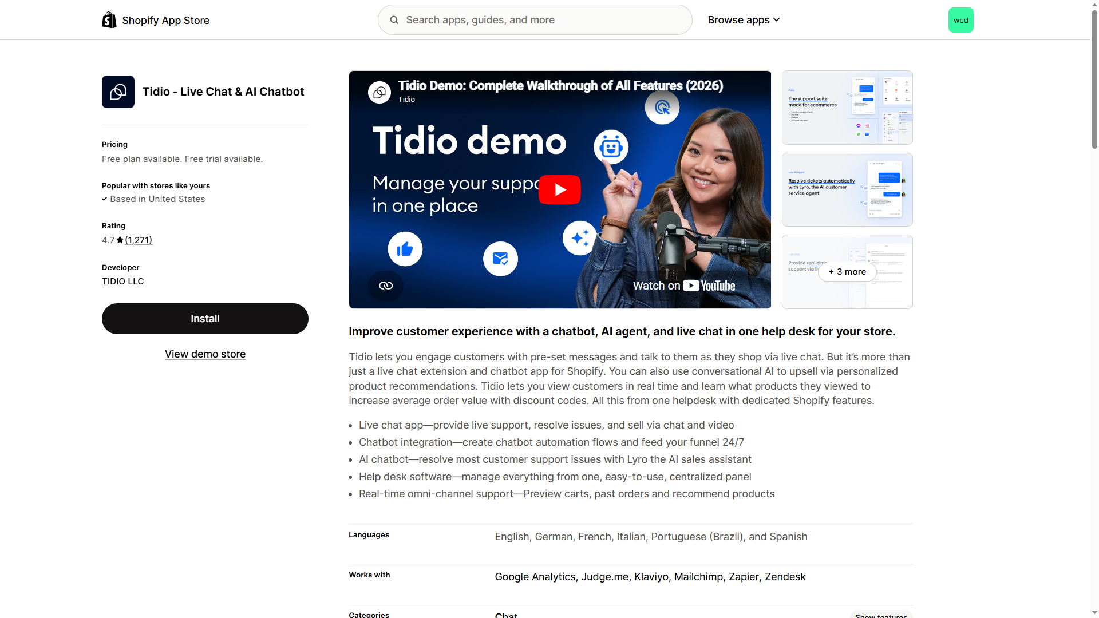Open the Tidio app icon
This screenshot has height=618, width=1099.
(x=118, y=92)
